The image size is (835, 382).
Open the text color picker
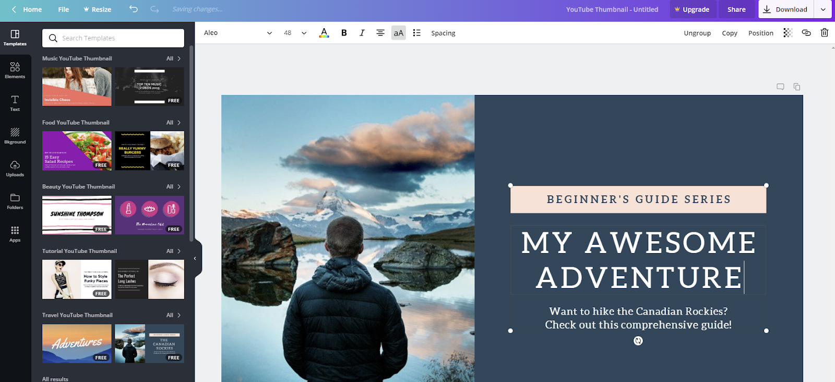(324, 33)
